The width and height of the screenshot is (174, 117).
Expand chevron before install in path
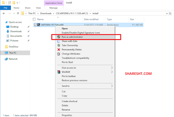(90, 13)
